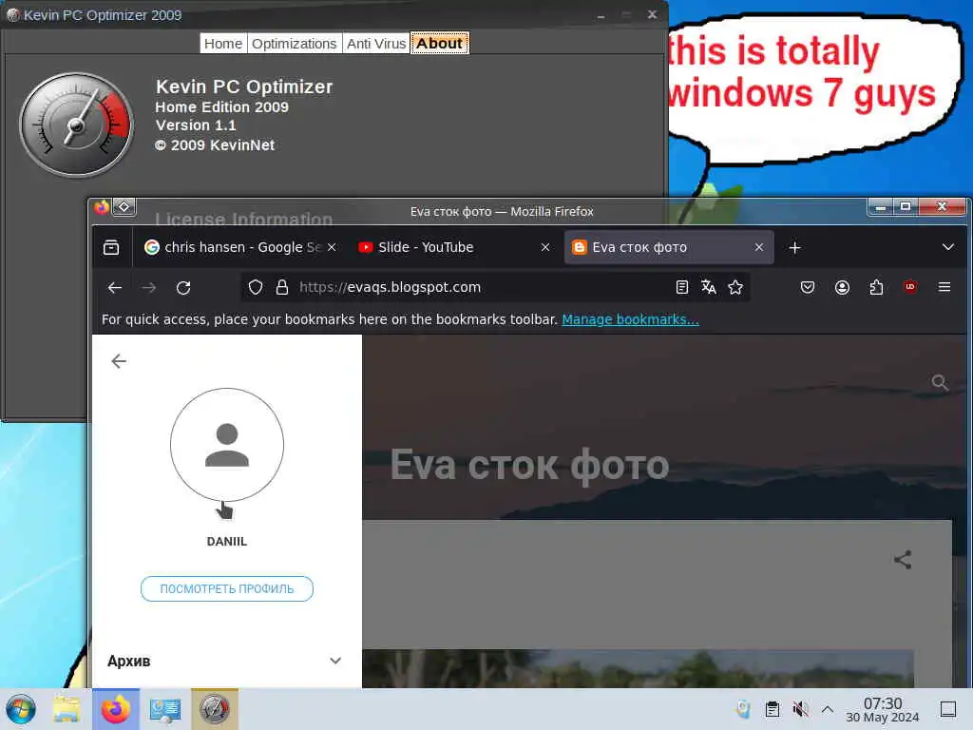Expand the hidden tray icons arrow

pyautogui.click(x=828, y=709)
